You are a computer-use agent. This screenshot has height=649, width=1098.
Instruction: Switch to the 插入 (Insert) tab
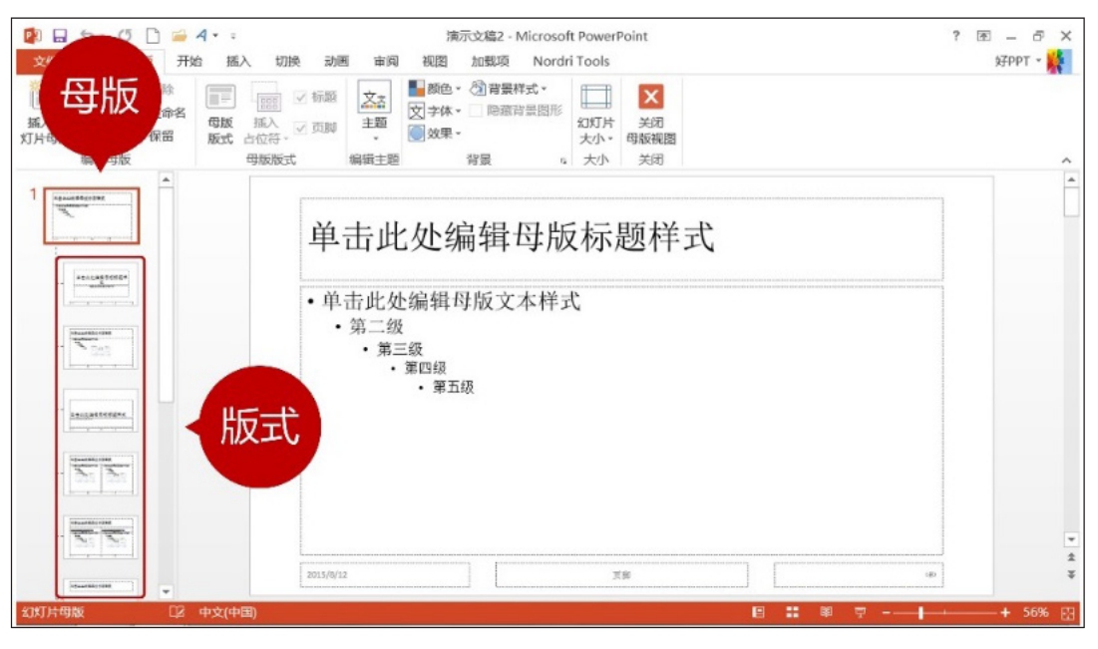click(x=238, y=61)
